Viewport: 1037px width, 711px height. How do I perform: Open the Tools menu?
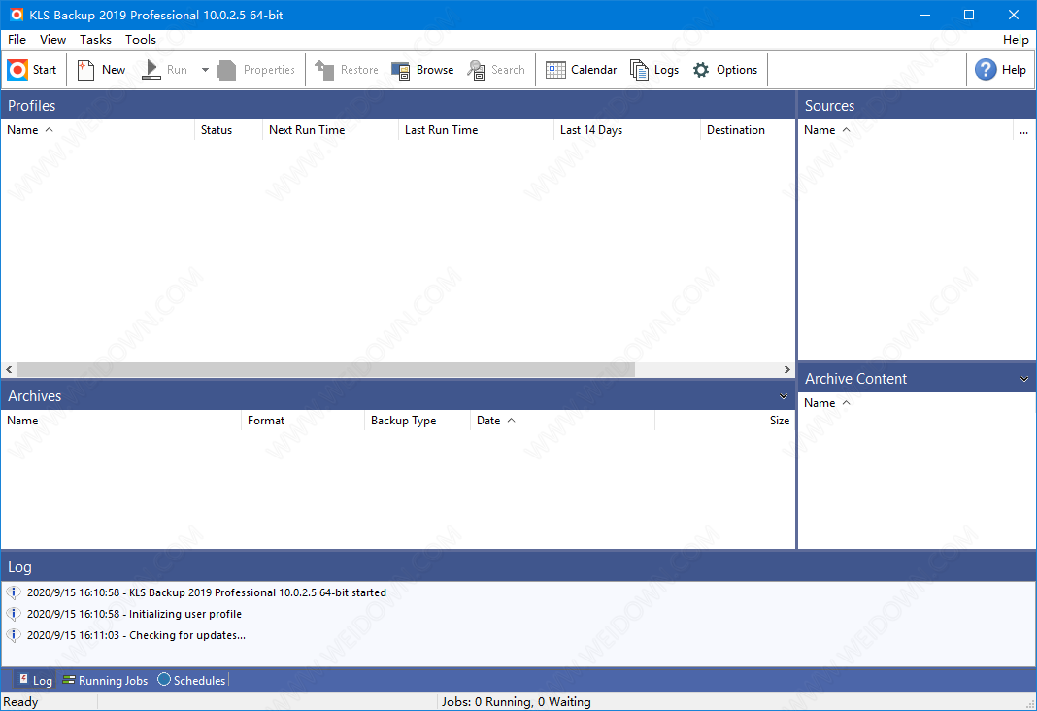point(141,40)
